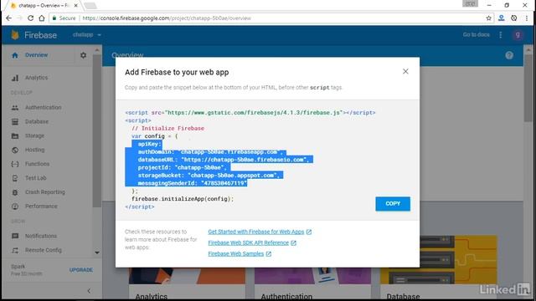
Task: Open Get Started with Firebase for Web Apps
Action: point(256,232)
